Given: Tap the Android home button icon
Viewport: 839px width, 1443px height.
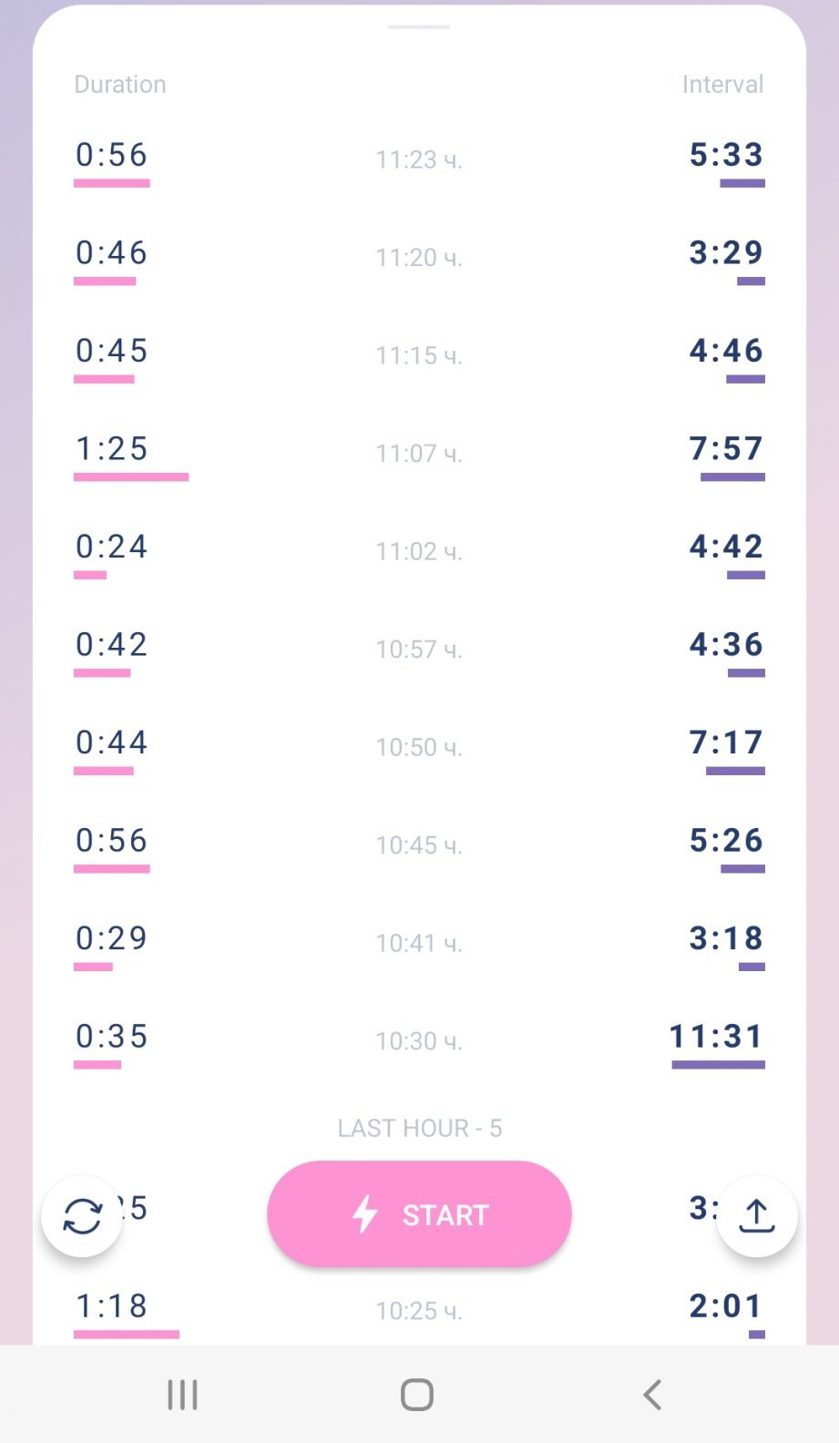Looking at the screenshot, I should pyautogui.click(x=417, y=1395).
